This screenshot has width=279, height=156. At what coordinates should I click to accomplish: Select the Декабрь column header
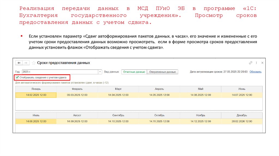(x=242, y=115)
